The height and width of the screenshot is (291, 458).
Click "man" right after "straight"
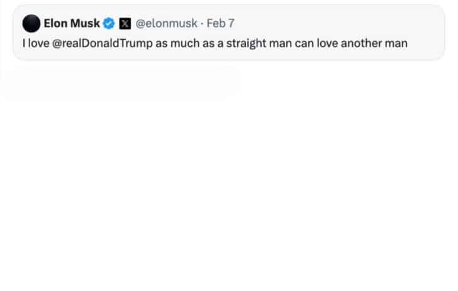click(281, 43)
